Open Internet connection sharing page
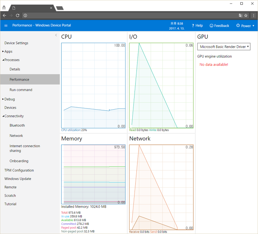Screen dimensions: 258x234 (25, 148)
